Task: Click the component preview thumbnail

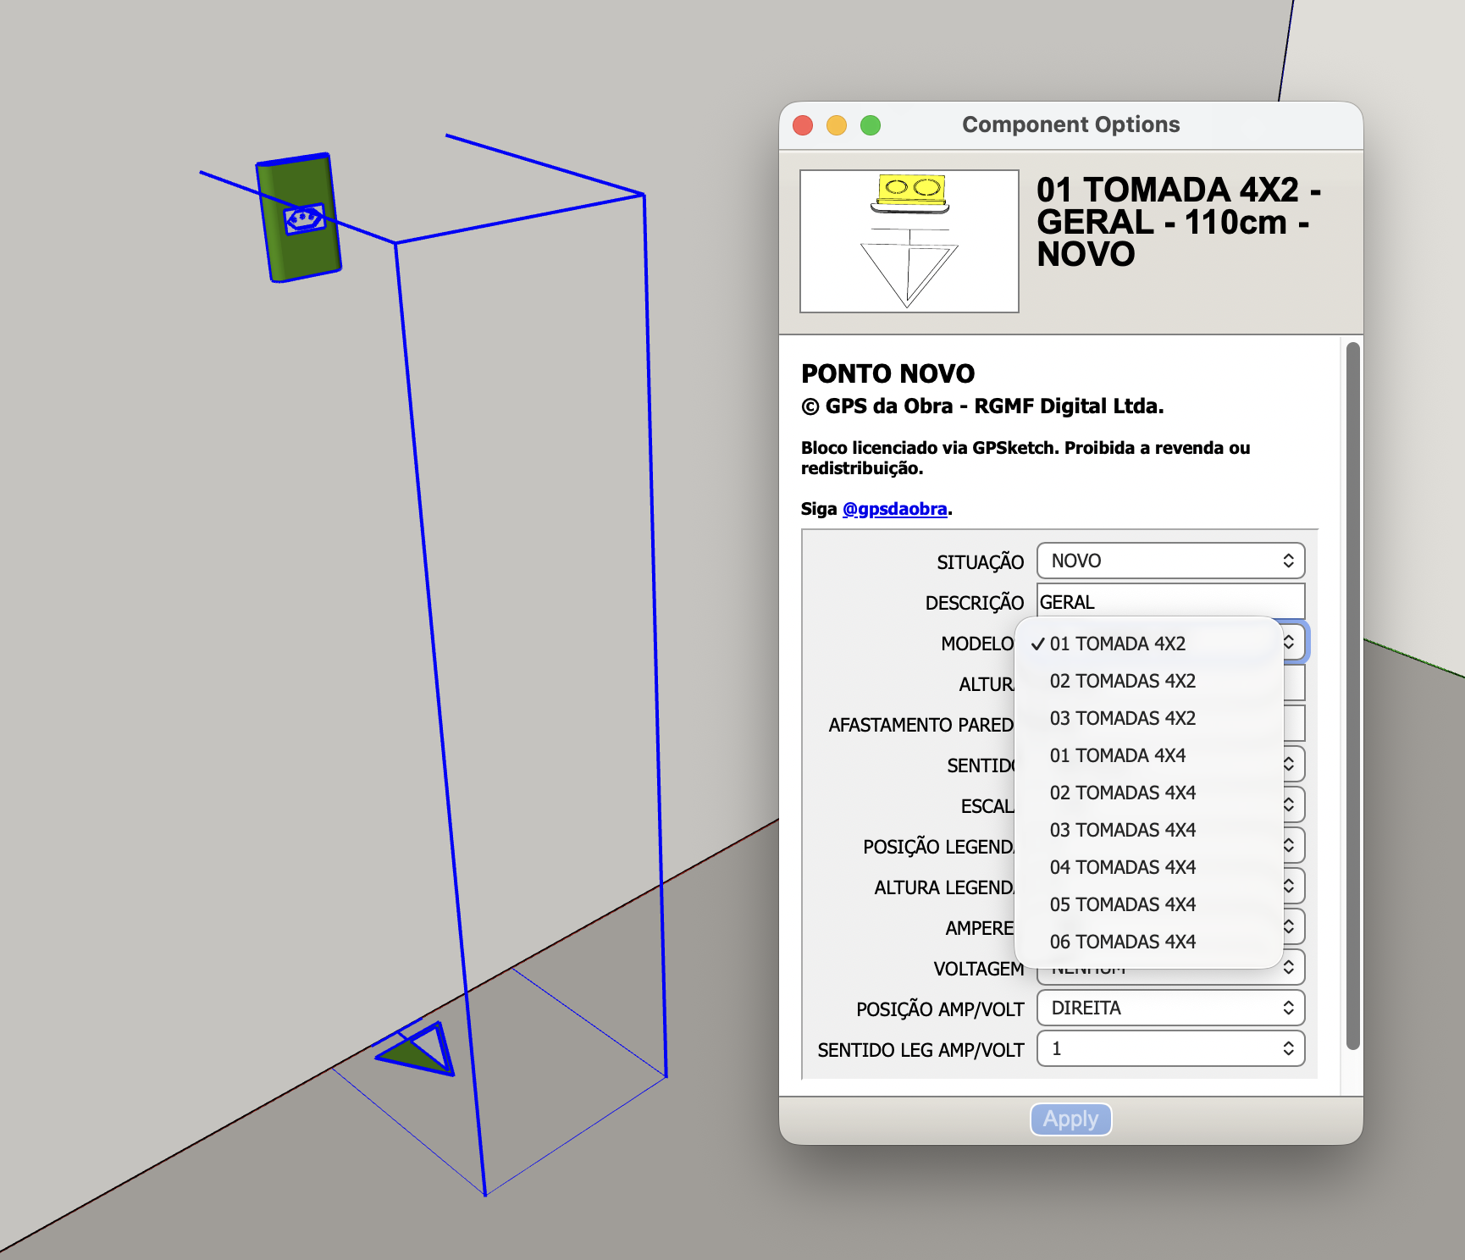Action: 909,241
